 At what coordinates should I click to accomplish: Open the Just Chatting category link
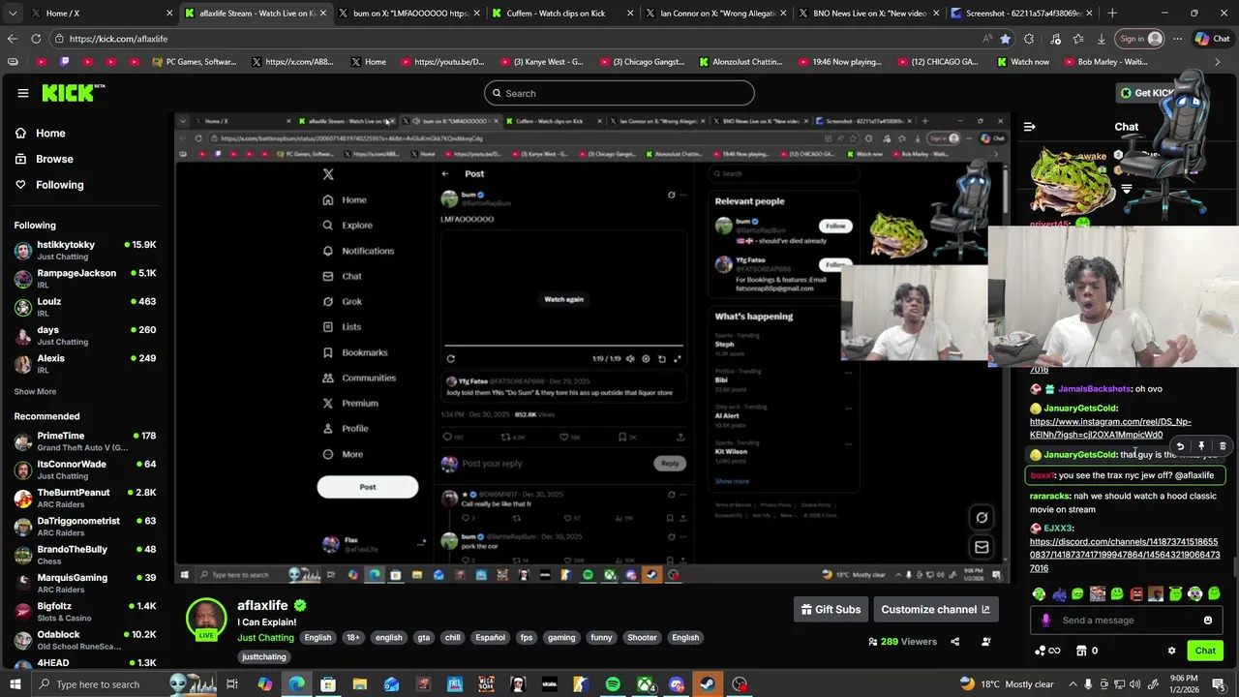(x=265, y=638)
